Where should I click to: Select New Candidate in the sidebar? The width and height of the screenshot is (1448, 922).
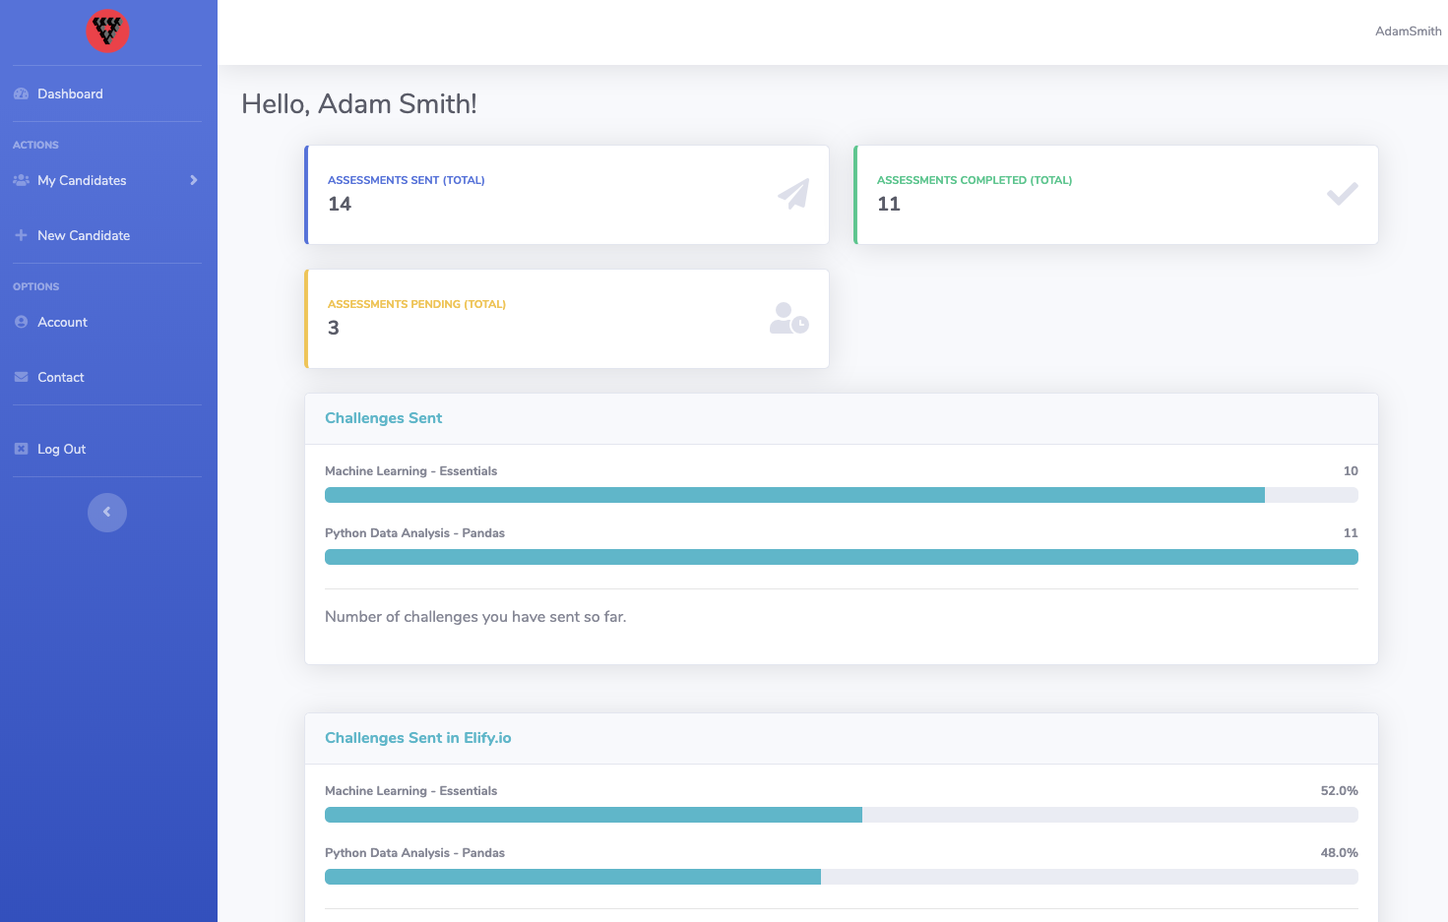84,236
